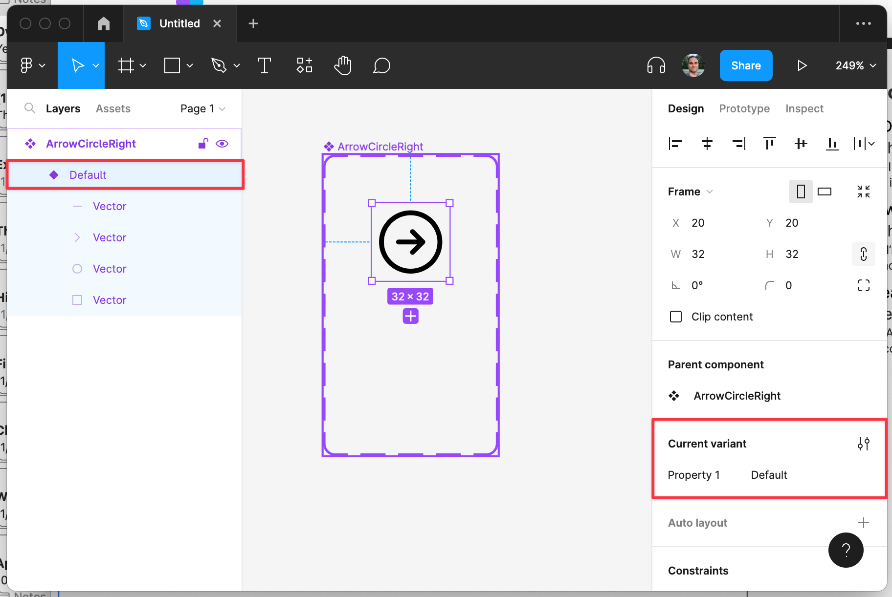Select Vector layer with square icon
The image size is (892, 597).
click(x=124, y=300)
